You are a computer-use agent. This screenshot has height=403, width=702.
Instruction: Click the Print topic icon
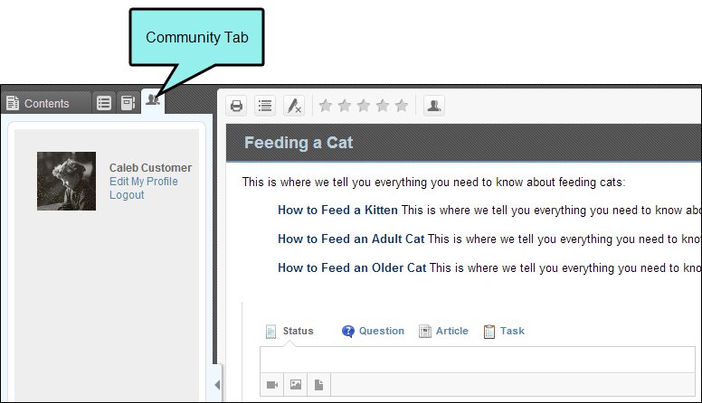(x=236, y=106)
